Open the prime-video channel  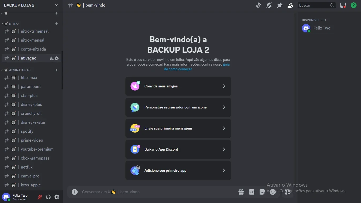point(31,140)
